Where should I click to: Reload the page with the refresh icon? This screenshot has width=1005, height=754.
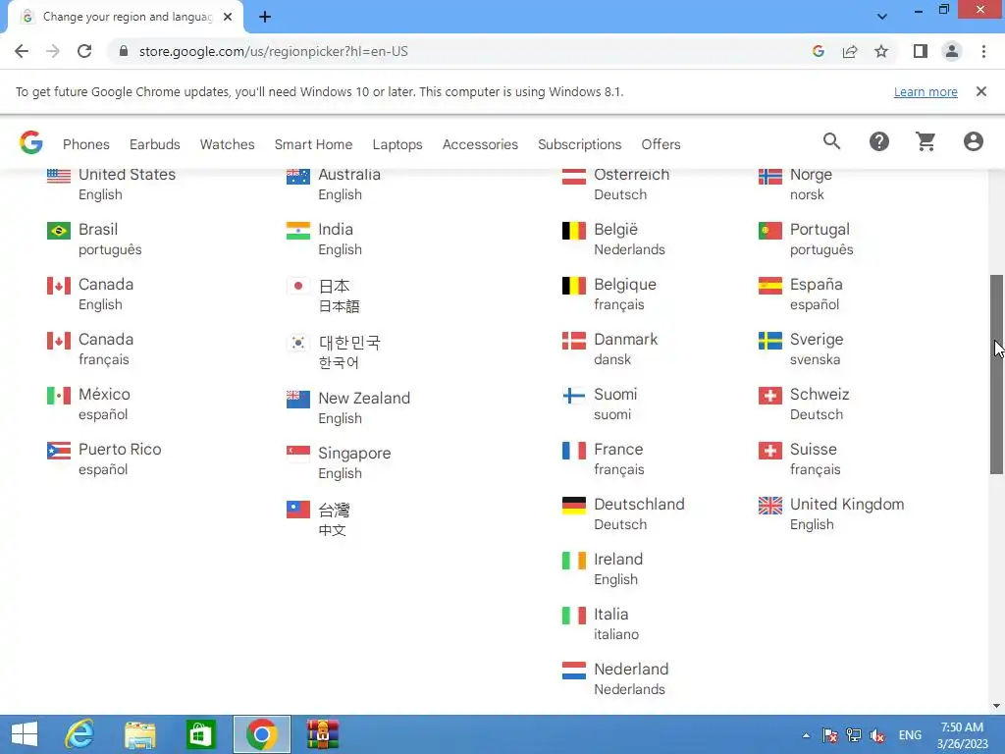tap(84, 51)
